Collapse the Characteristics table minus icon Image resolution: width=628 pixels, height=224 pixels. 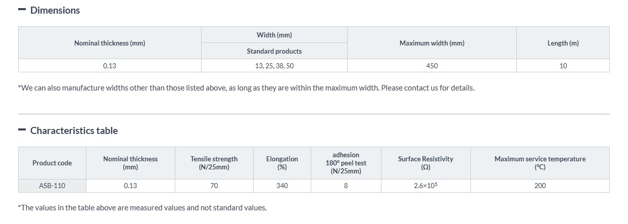click(22, 130)
